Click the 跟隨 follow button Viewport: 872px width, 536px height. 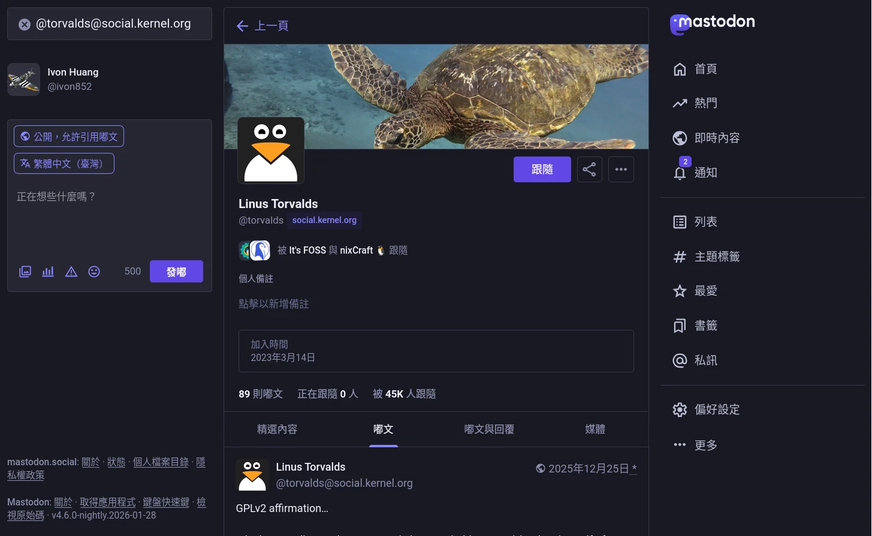pos(542,170)
